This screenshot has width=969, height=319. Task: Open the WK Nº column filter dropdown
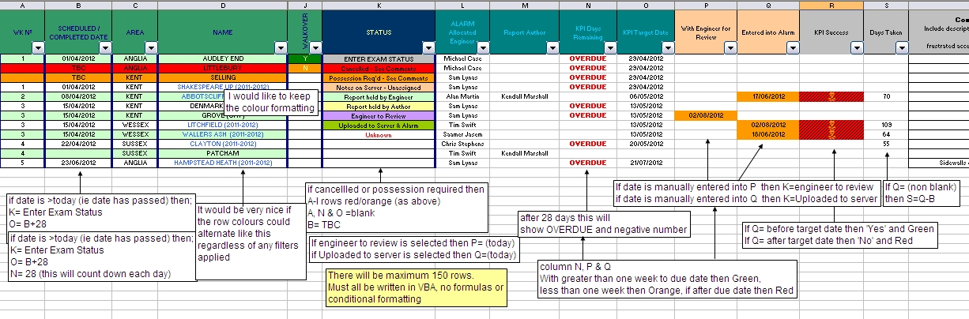pyautogui.click(x=40, y=48)
